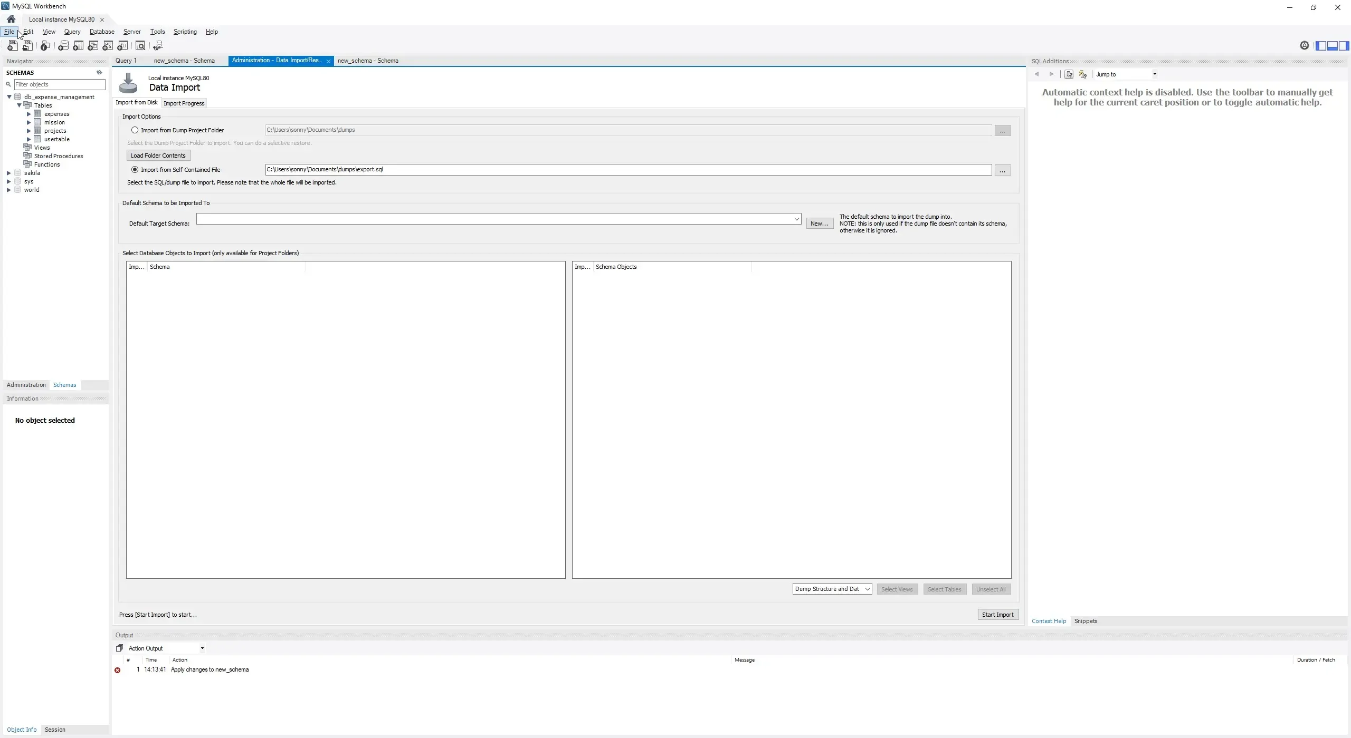The image size is (1351, 738).
Task: Click the create new table icon
Action: coord(78,46)
